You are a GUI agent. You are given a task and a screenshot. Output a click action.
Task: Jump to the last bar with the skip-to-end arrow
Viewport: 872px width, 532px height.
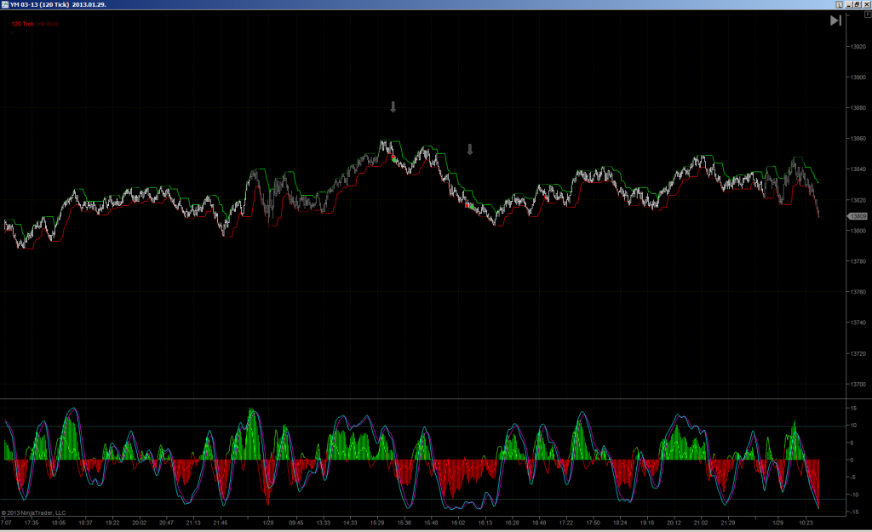coord(835,20)
